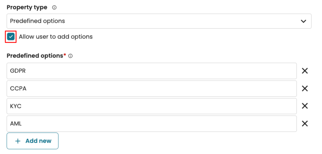The width and height of the screenshot is (322, 154).
Task: Click the info icon beside Property type
Action: click(54, 8)
